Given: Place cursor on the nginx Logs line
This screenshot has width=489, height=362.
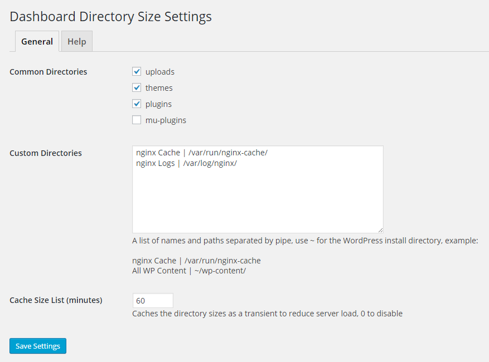Looking at the screenshot, I should (x=187, y=163).
